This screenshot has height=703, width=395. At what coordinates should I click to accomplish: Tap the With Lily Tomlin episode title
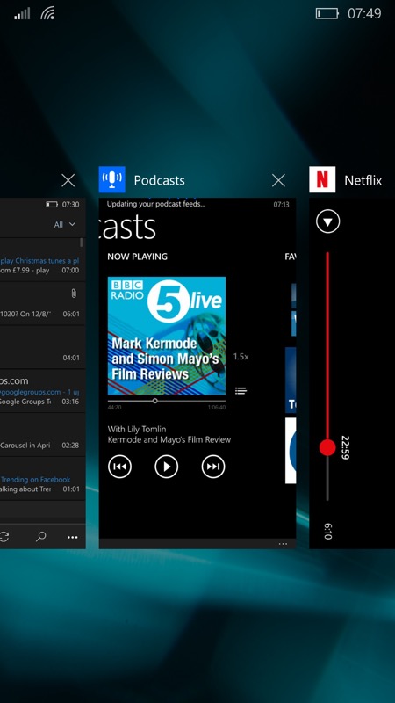137,430
